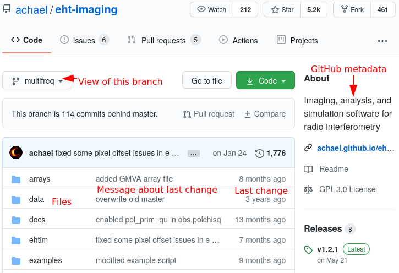Expand the commit message ellipsis button

[x=193, y=154]
